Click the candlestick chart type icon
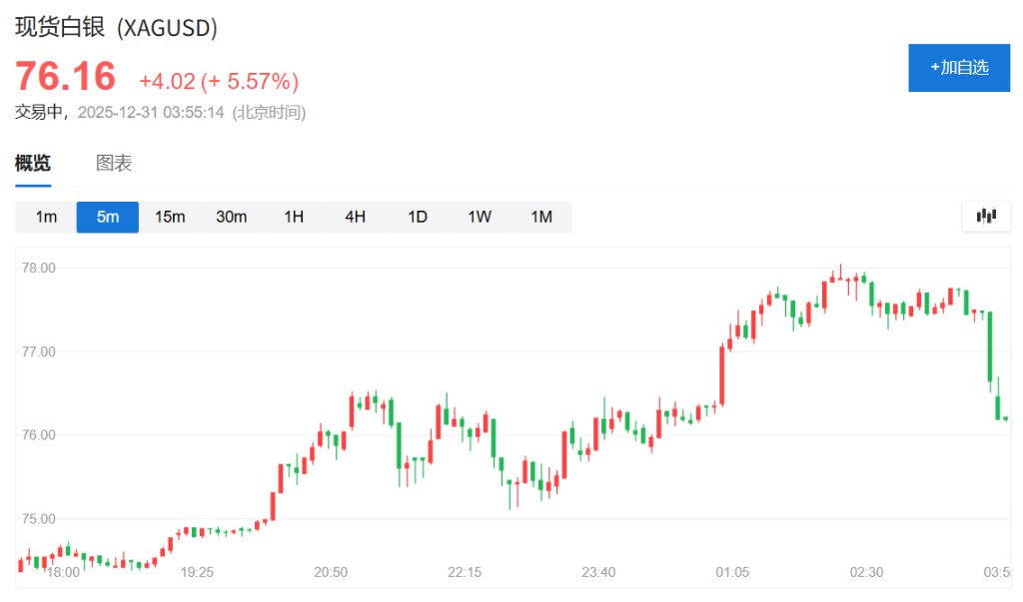Image resolution: width=1023 pixels, height=602 pixels. (x=986, y=216)
